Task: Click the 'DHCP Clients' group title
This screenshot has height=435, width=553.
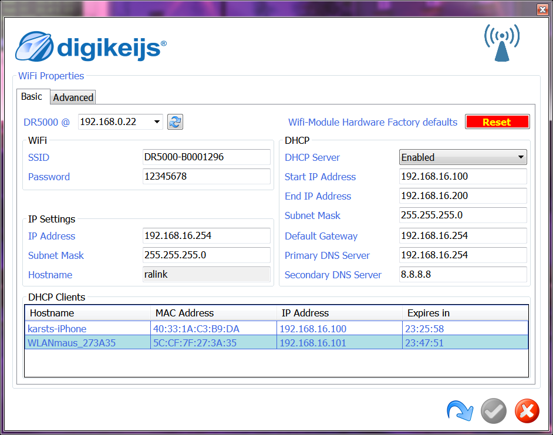Action: click(57, 297)
